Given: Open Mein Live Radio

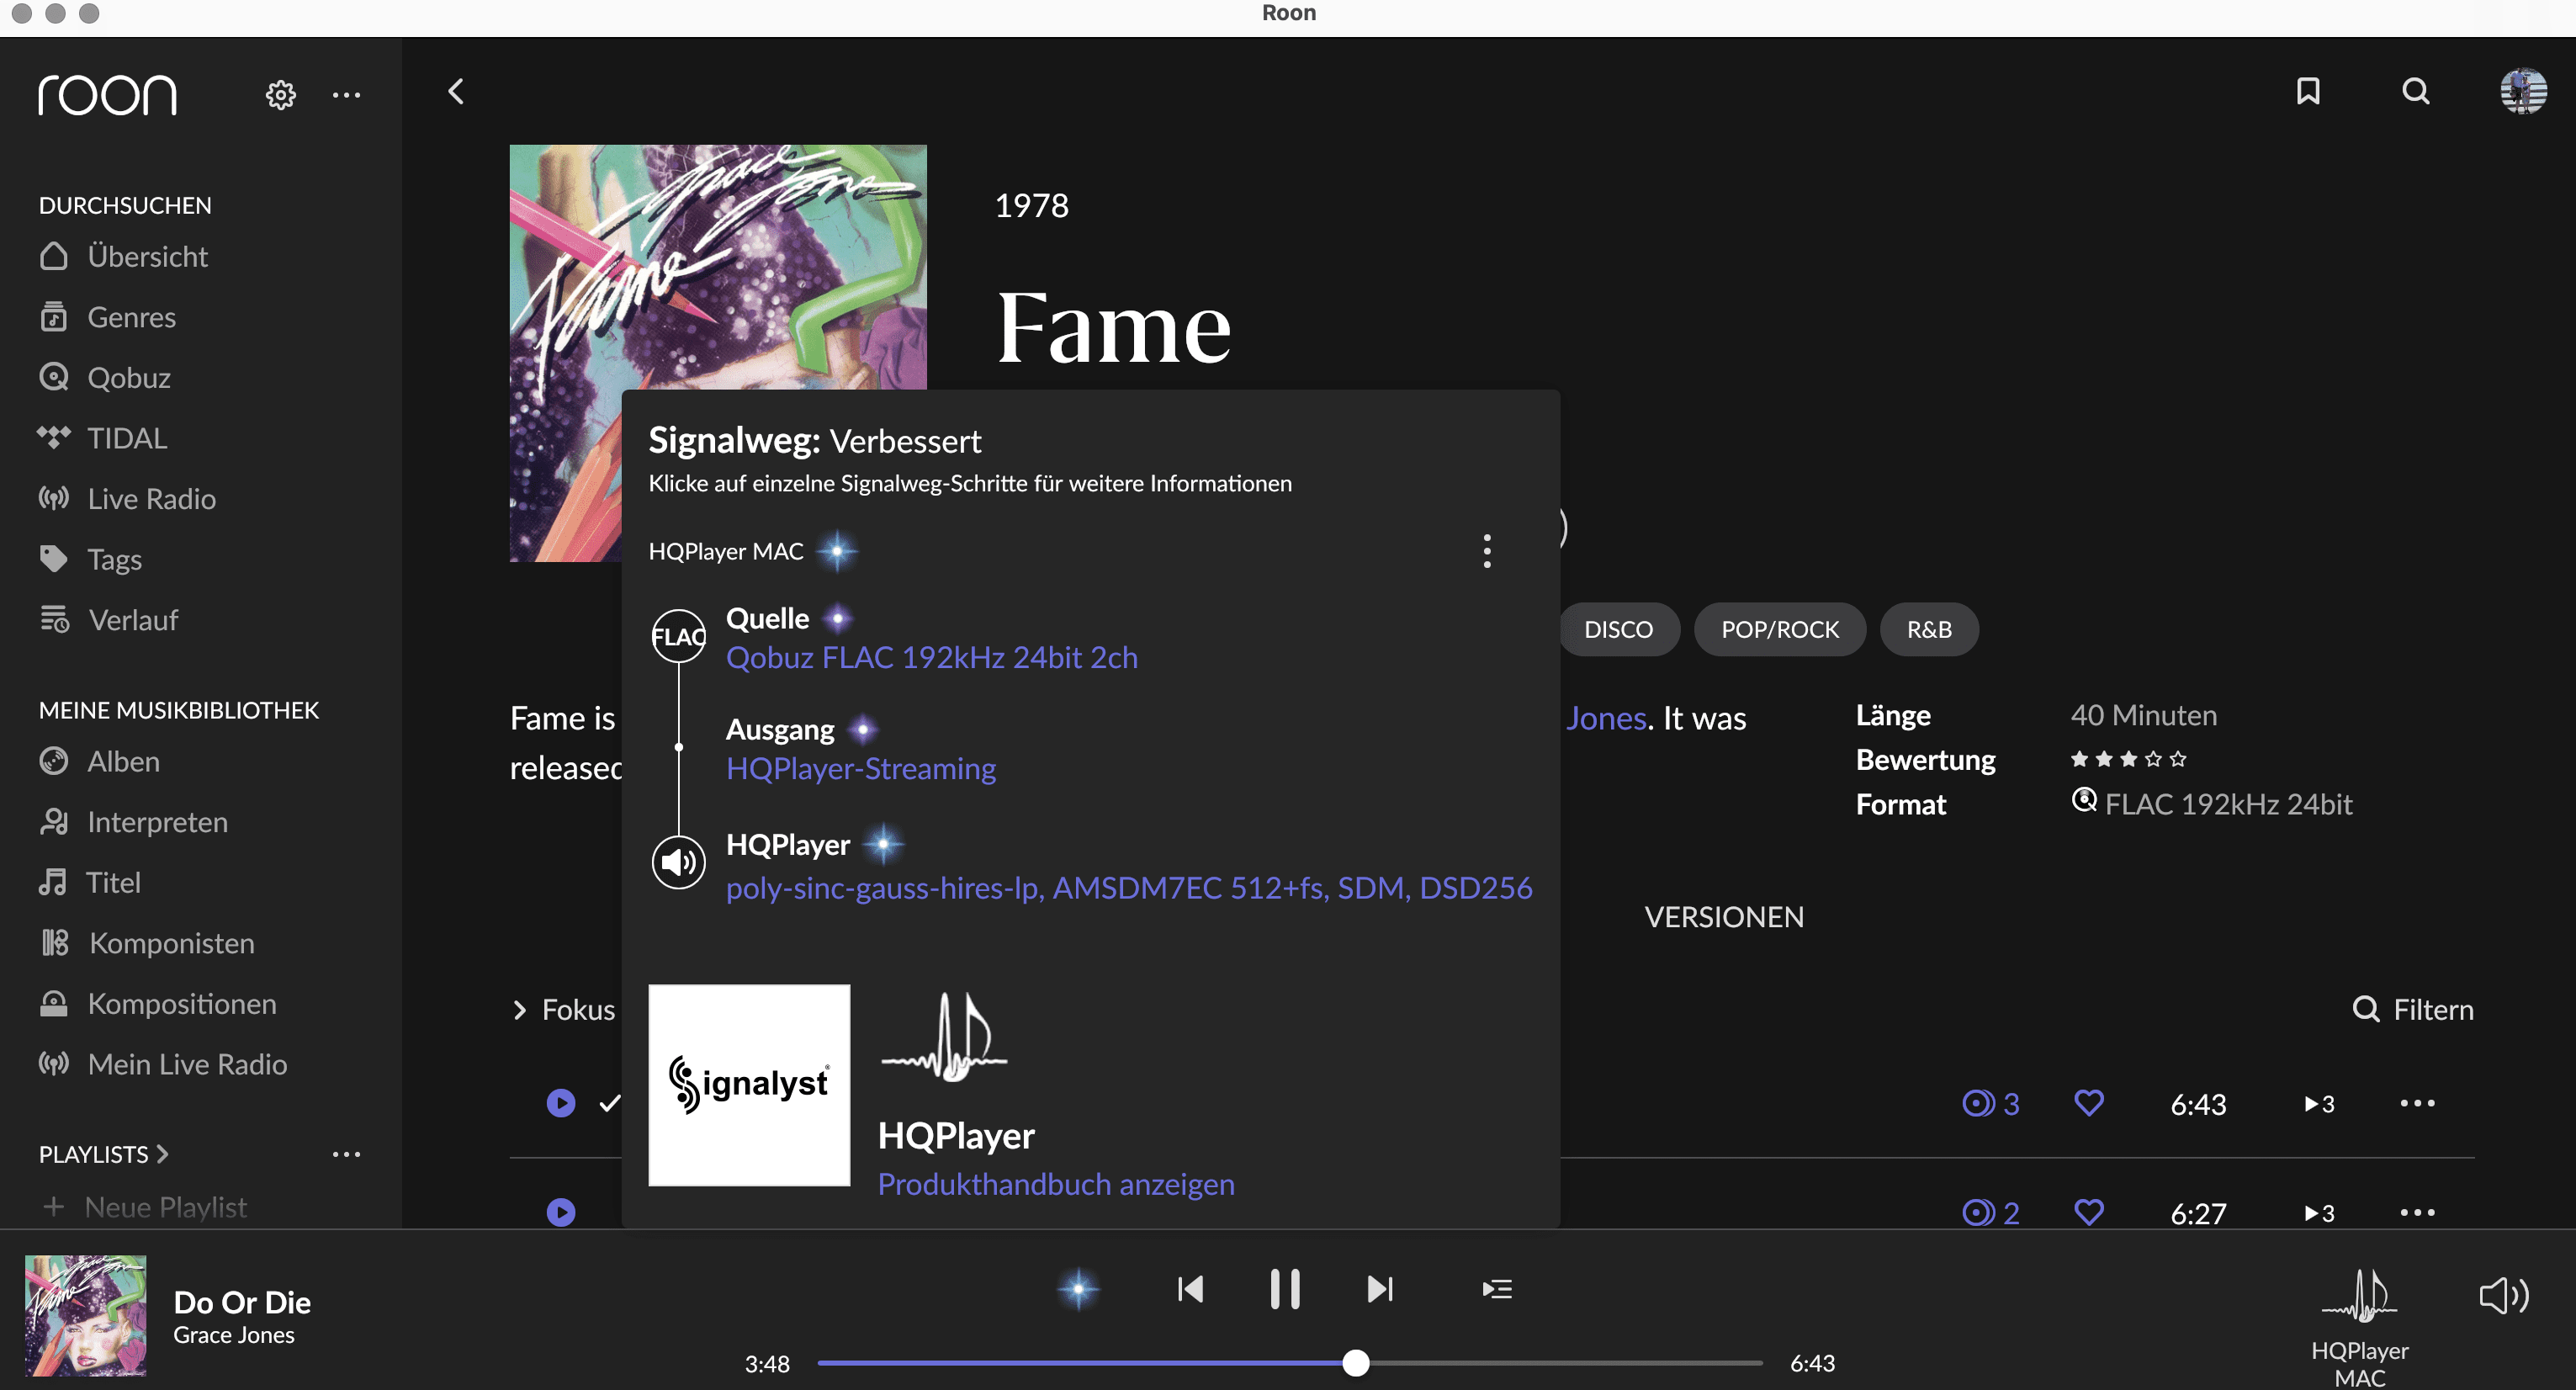Looking at the screenshot, I should (x=162, y=1064).
